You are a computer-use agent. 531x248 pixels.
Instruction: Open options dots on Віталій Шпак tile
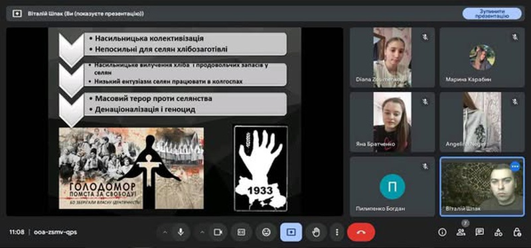515,167
